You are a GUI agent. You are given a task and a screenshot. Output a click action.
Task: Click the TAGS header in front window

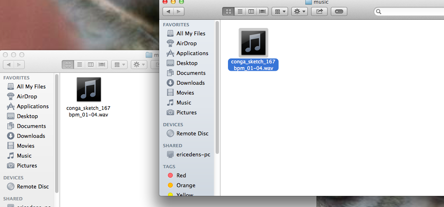[x=169, y=167]
